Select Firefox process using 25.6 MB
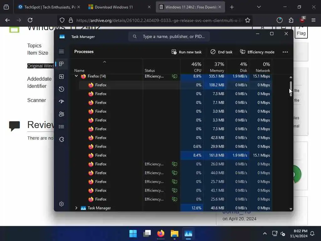The width and height of the screenshot is (321, 241). tap(176, 199)
